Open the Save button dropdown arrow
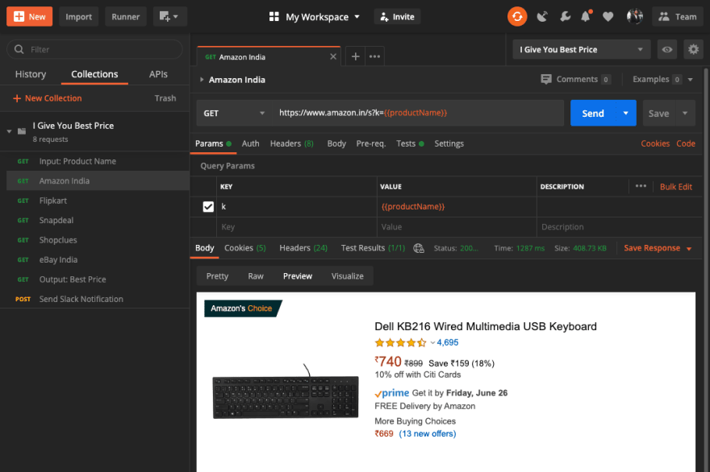This screenshot has width=710, height=472. 685,113
